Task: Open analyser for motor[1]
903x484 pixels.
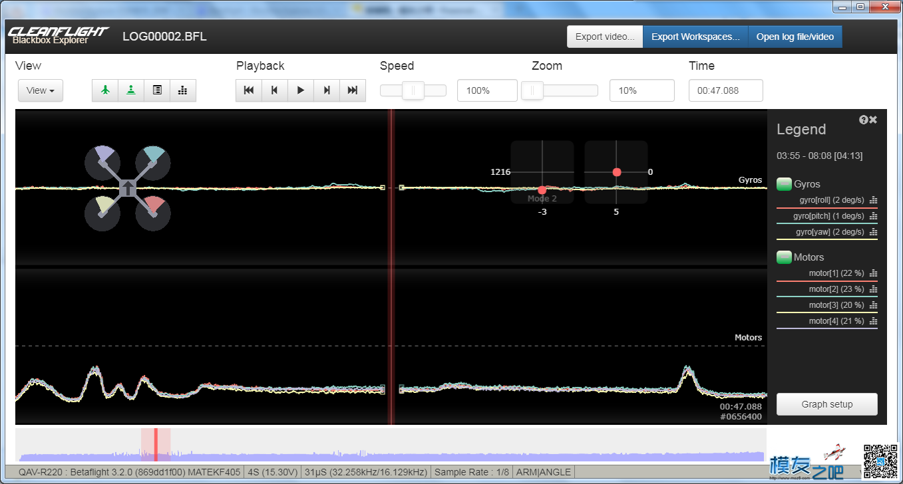Action: click(874, 273)
